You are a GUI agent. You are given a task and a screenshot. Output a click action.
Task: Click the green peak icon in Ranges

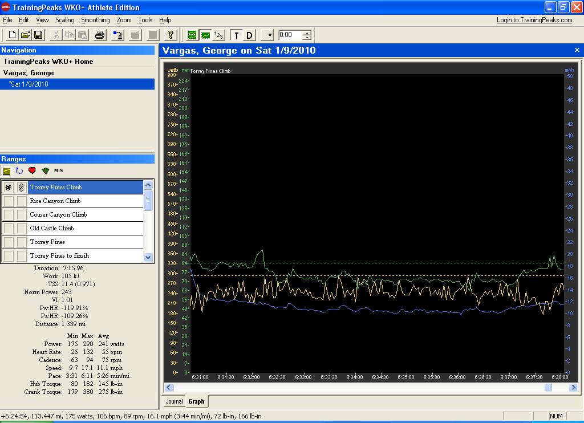(x=45, y=170)
